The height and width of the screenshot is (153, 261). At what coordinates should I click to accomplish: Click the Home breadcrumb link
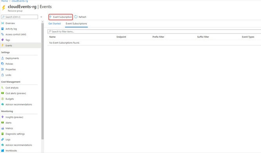tap(4, 1)
